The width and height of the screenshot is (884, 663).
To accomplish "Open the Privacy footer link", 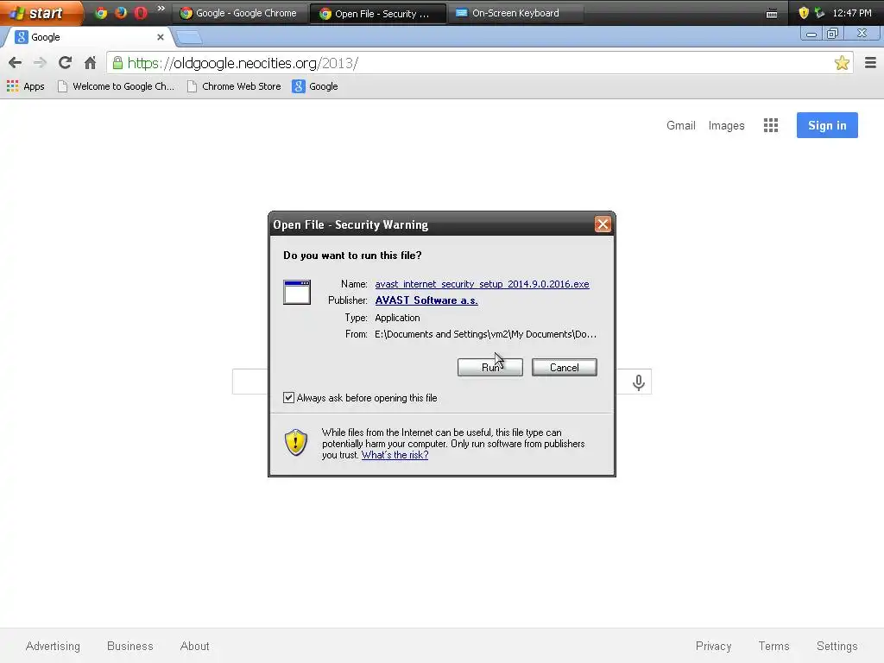I will point(713,646).
